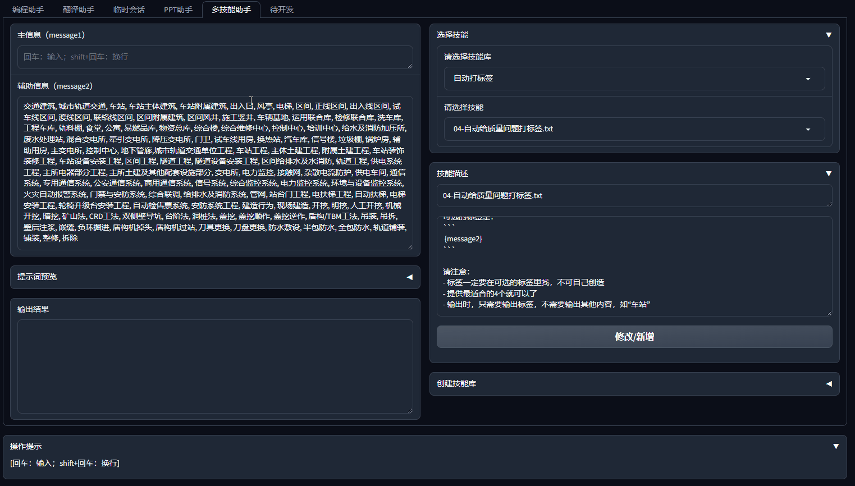Click the 操作提示 hint text line
Screen dimensions: 855x486
pos(65,463)
